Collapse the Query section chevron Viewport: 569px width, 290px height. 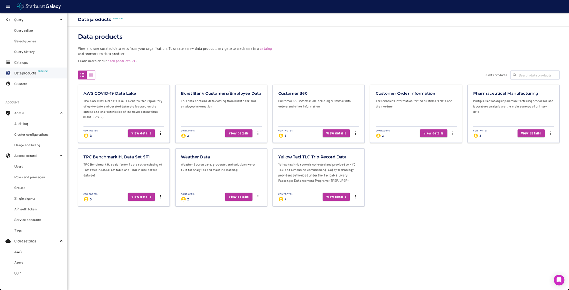61,20
